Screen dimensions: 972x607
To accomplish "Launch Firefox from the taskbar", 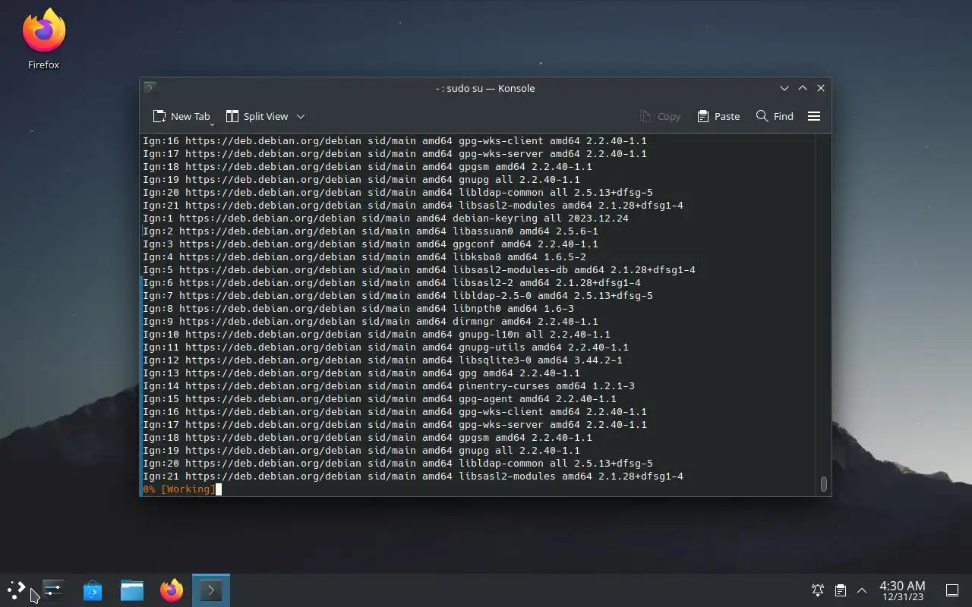I will (x=172, y=590).
